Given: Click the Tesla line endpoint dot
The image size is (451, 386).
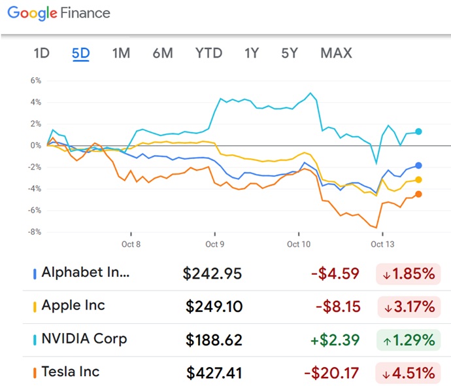Looking at the screenshot, I should point(418,194).
